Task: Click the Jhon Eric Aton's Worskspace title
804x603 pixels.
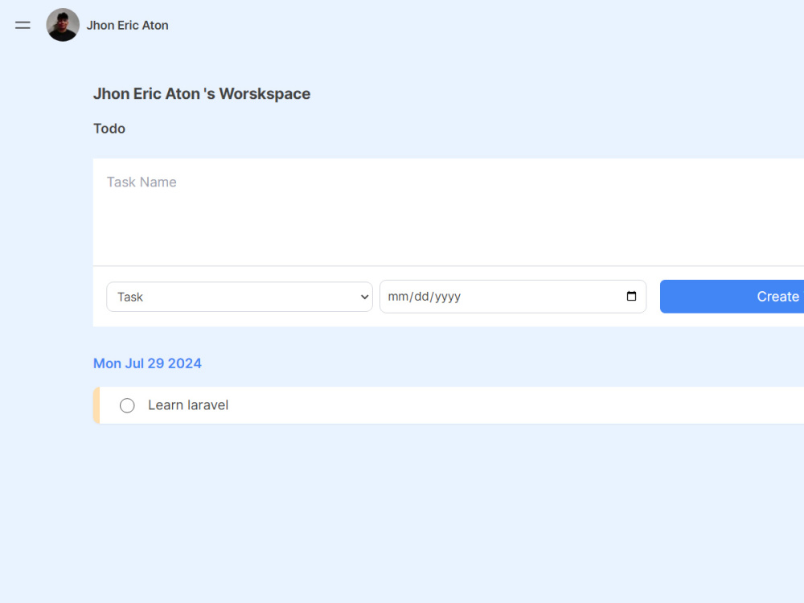Action: (202, 94)
